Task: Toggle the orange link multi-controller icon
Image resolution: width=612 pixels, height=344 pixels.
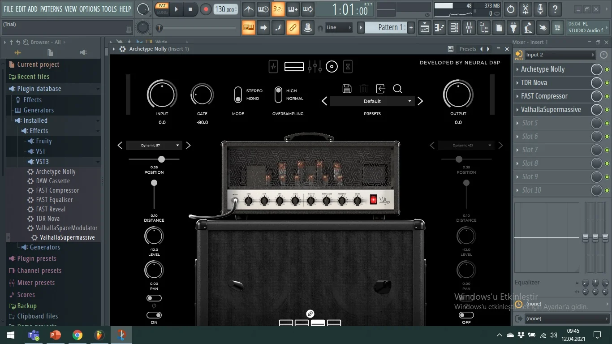Action: [x=293, y=28]
